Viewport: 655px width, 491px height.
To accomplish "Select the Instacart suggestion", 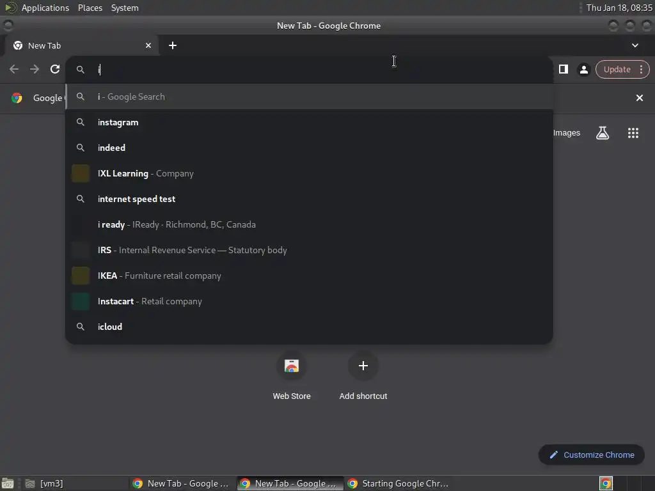I will 310,302.
